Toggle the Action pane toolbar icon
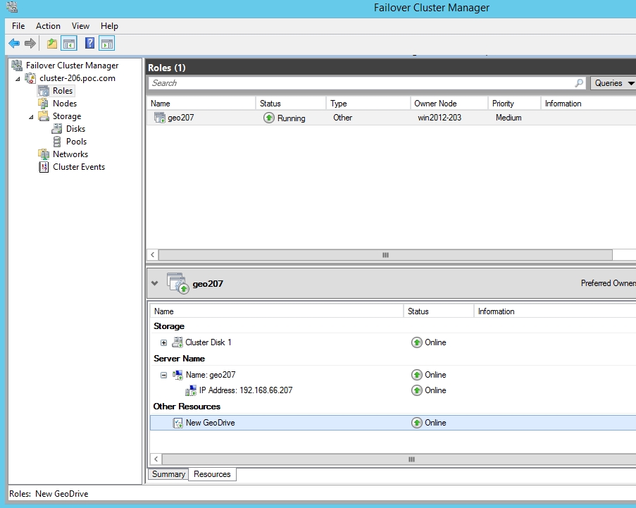The width and height of the screenshot is (636, 508). click(x=106, y=43)
